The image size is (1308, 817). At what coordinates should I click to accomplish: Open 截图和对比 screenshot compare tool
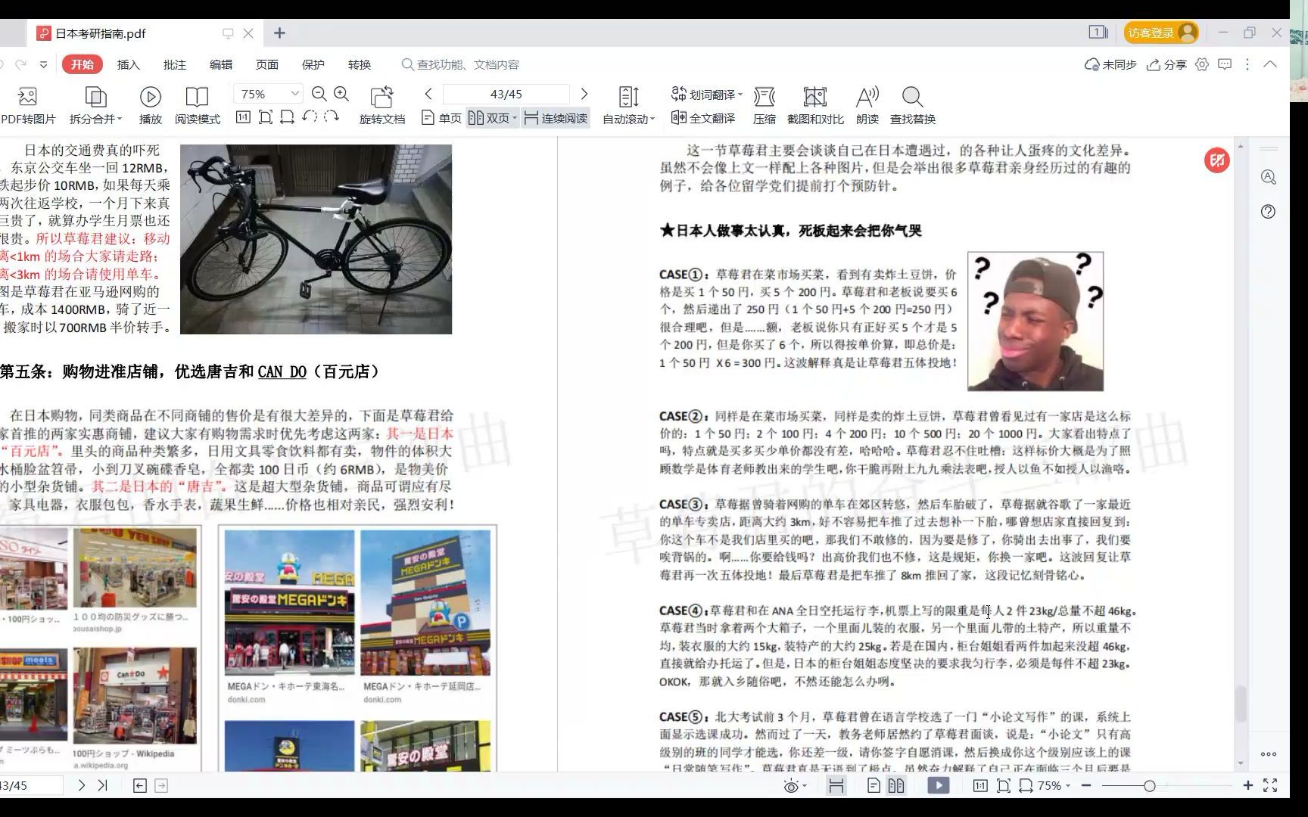coord(815,104)
